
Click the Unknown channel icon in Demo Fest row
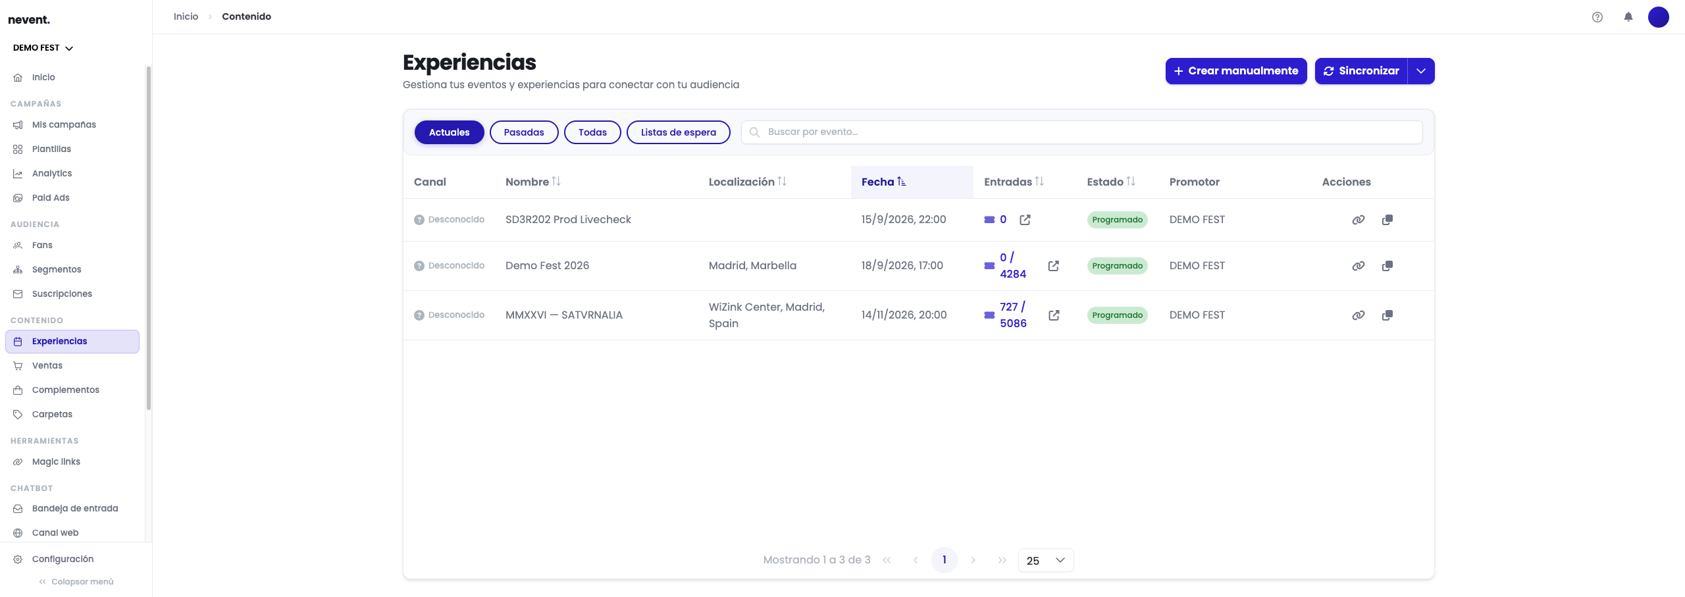[419, 266]
